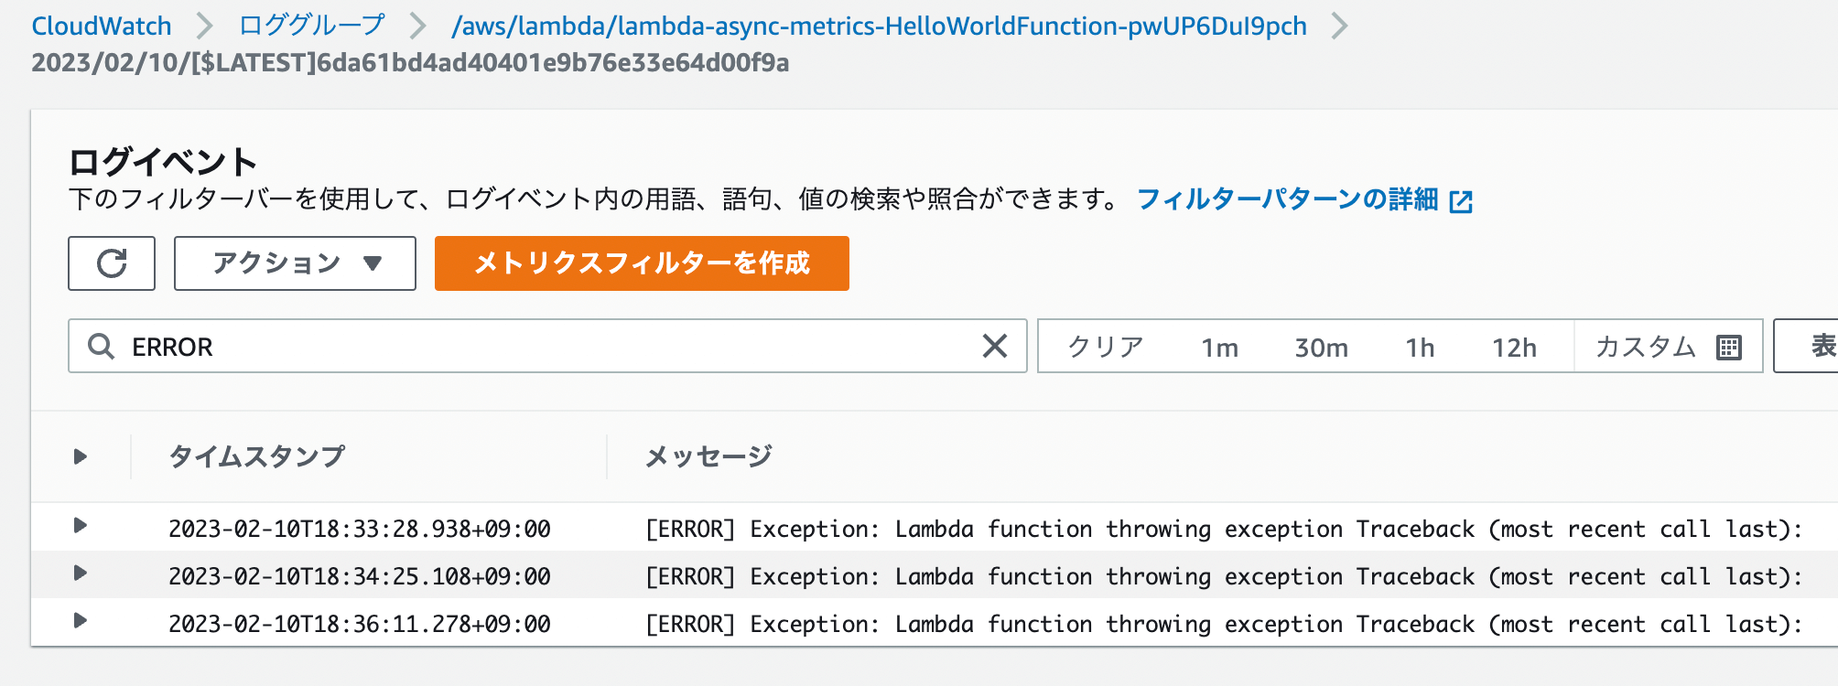Open the ロググループ breadcrumb link
This screenshot has height=686, width=1838.
pos(311,26)
